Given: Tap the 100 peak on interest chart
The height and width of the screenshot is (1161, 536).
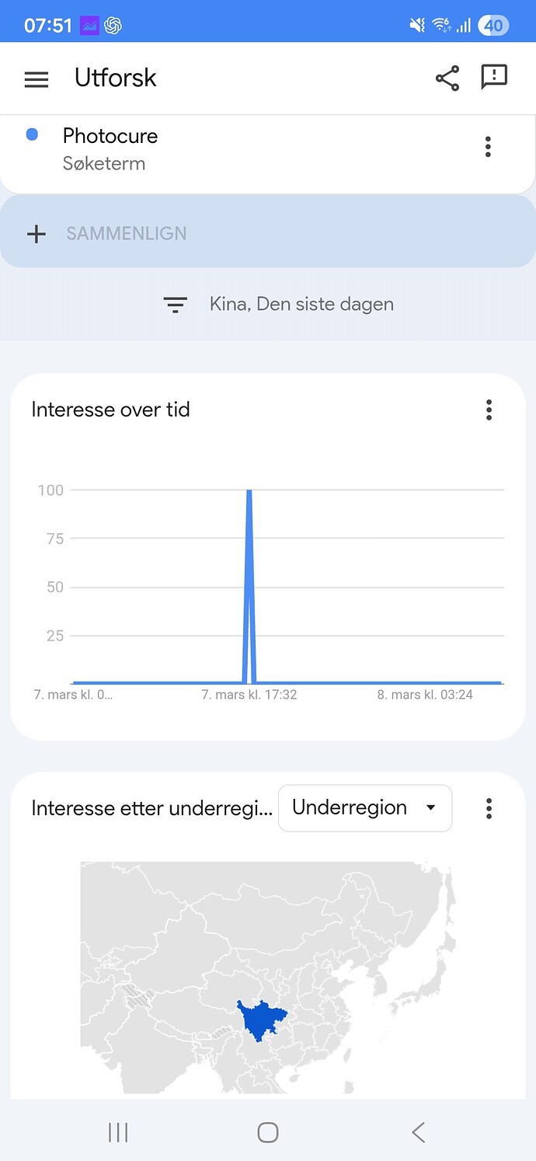Looking at the screenshot, I should pyautogui.click(x=249, y=493).
